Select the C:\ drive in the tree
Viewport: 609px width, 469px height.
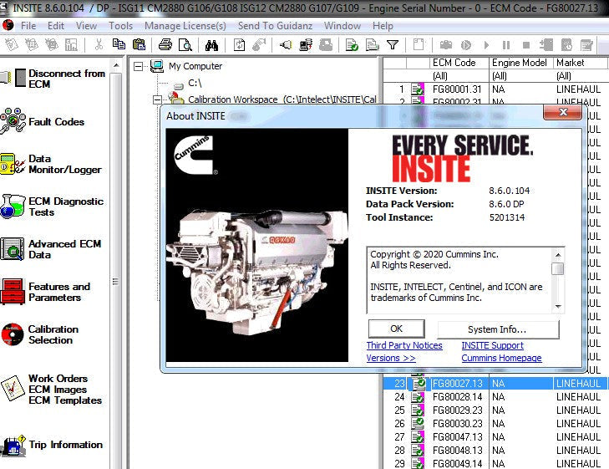click(195, 83)
